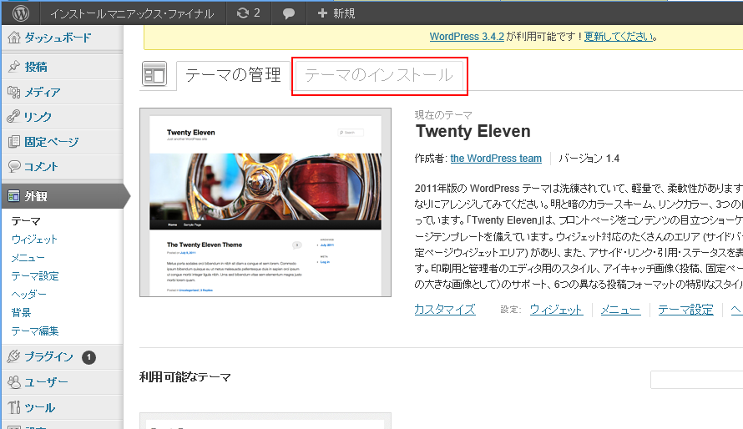The height and width of the screenshot is (429, 743).
Task: Click the ウィジェット link under the theme description
Action: pyautogui.click(x=556, y=310)
